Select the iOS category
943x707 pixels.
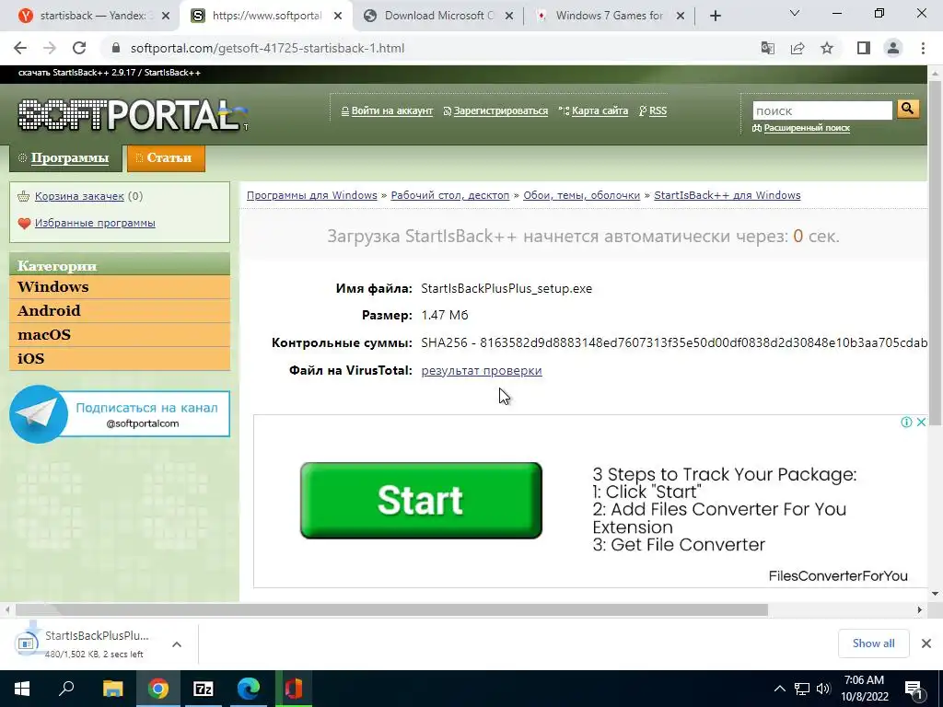click(x=120, y=358)
